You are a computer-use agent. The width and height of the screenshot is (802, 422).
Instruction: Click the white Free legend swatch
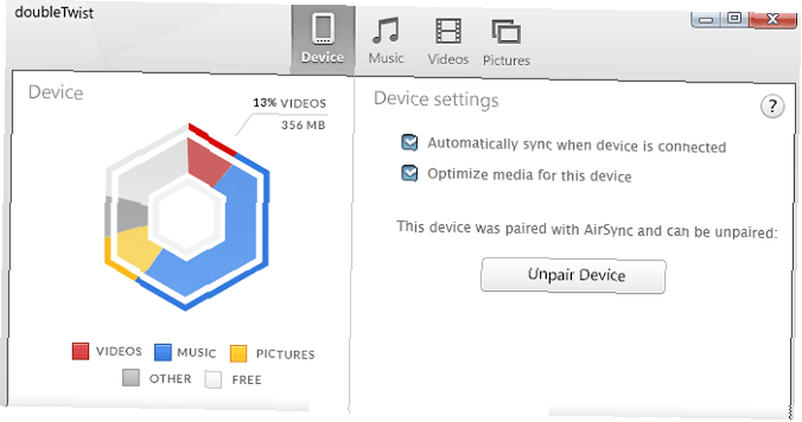pyautogui.click(x=213, y=379)
